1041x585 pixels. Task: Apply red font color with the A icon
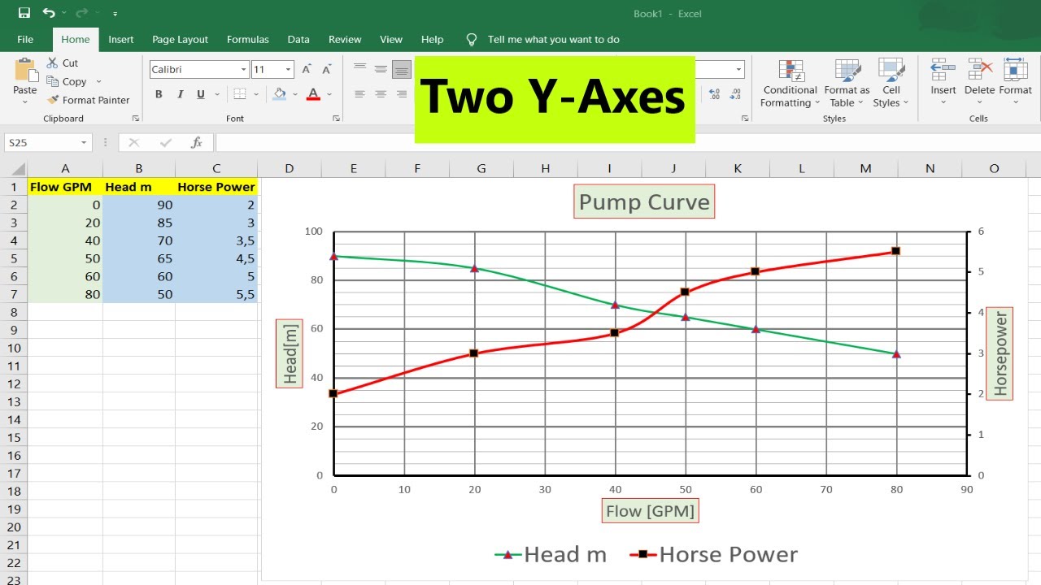pos(314,94)
